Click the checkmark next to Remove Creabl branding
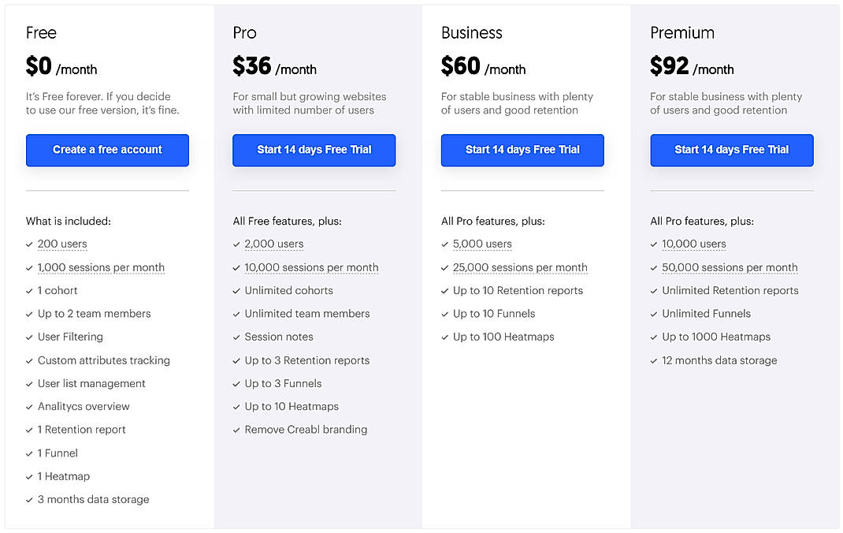Screen dimensions: 843x533 pyautogui.click(x=236, y=430)
